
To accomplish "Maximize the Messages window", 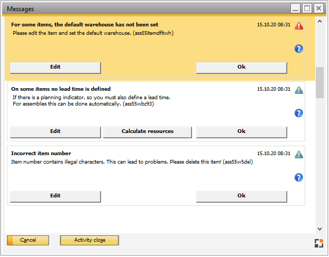I will pos(307,8).
